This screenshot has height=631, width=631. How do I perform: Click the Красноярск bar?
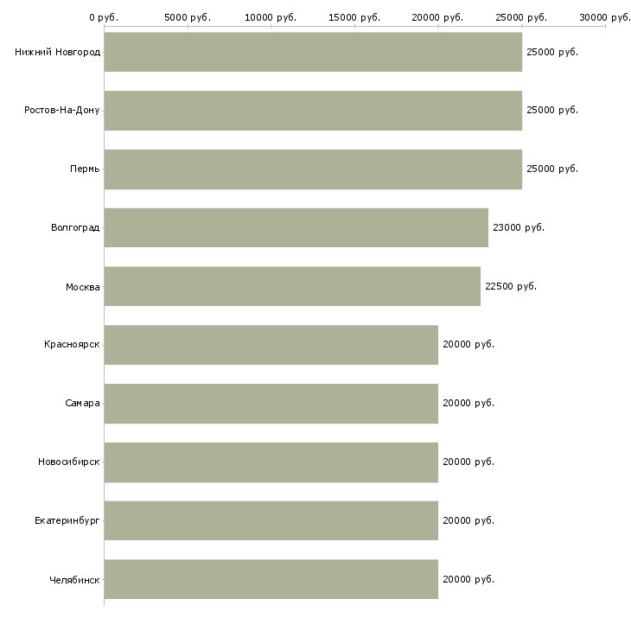coord(271,345)
